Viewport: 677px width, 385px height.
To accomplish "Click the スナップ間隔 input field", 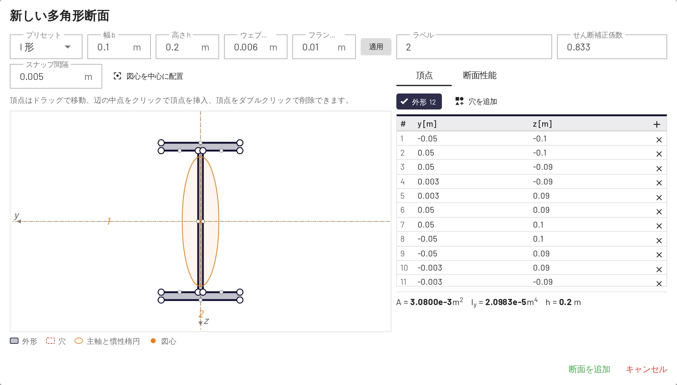I will point(56,77).
